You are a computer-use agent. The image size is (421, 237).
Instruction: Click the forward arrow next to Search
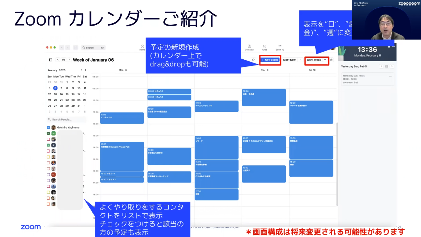point(67,47)
